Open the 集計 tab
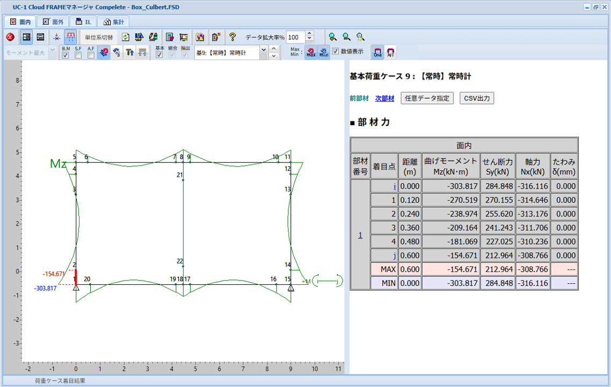The image size is (611, 387). click(x=113, y=22)
